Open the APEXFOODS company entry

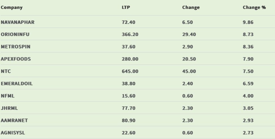(16, 59)
